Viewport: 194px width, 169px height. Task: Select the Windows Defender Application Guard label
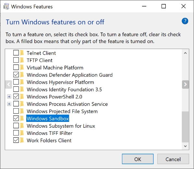[x=69, y=75]
